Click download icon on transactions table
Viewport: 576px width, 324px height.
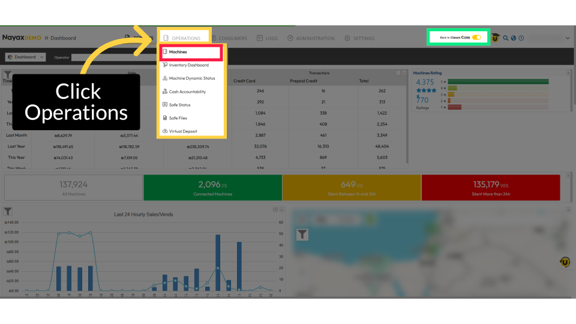pyautogui.click(x=404, y=73)
